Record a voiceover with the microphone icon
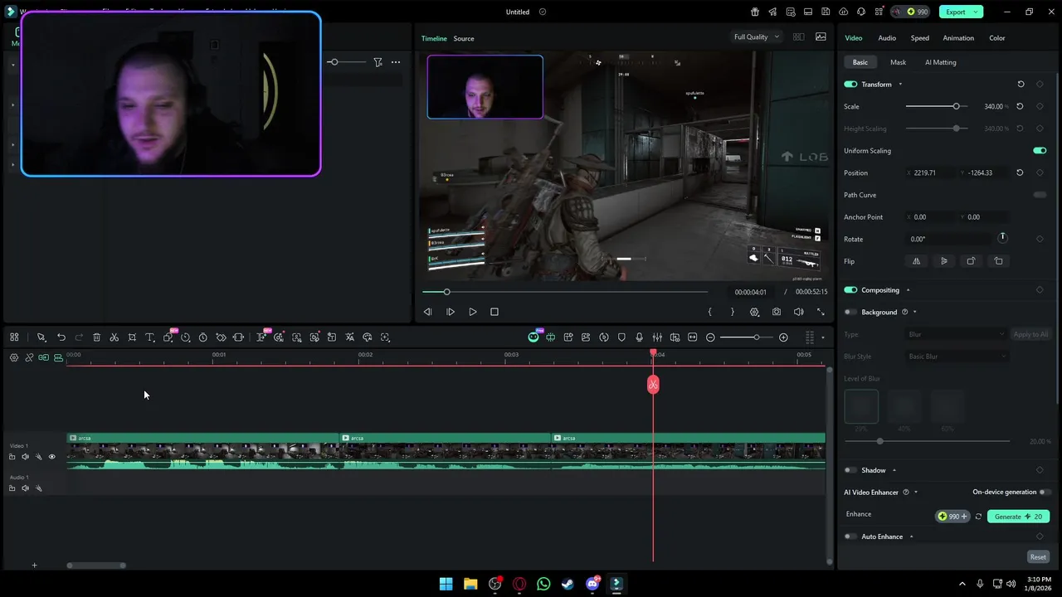Screen dimensions: 1062x597 coord(639,337)
